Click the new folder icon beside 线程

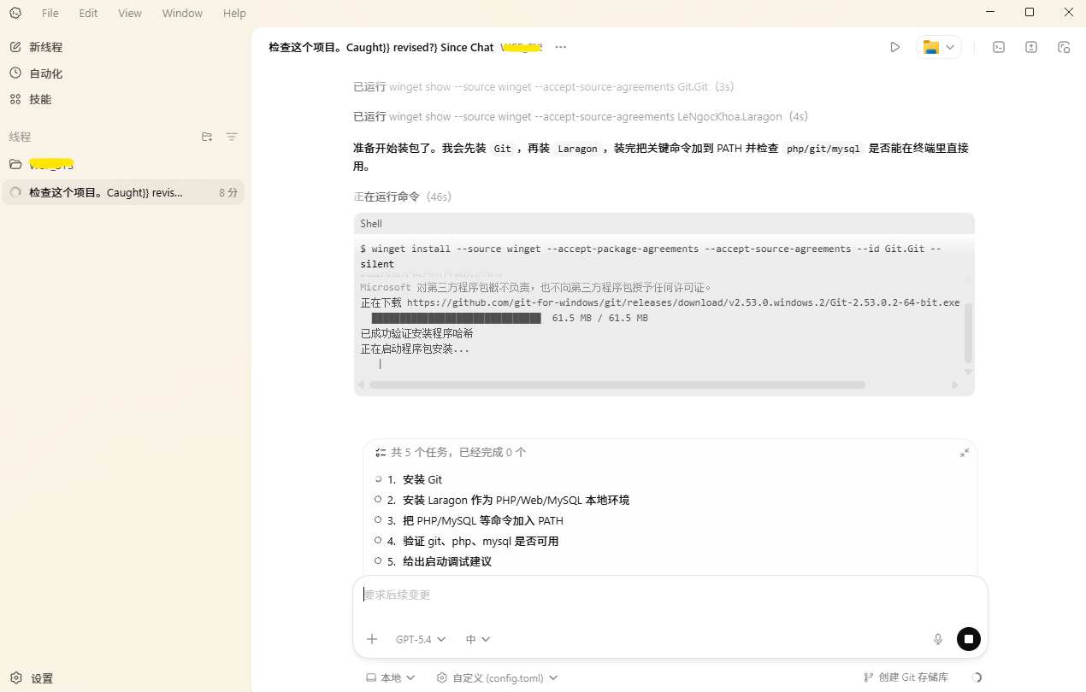point(207,137)
